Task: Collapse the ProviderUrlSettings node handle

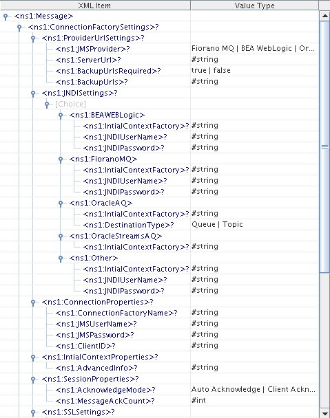Action: click(x=33, y=38)
